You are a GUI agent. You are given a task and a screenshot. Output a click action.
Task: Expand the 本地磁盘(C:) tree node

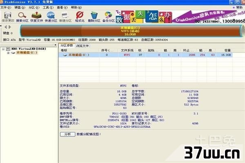tap(8, 53)
